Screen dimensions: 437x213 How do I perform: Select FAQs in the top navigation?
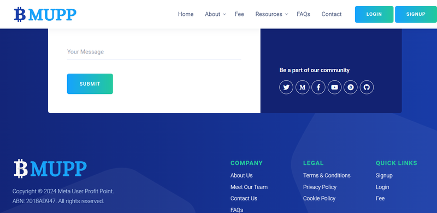click(303, 14)
